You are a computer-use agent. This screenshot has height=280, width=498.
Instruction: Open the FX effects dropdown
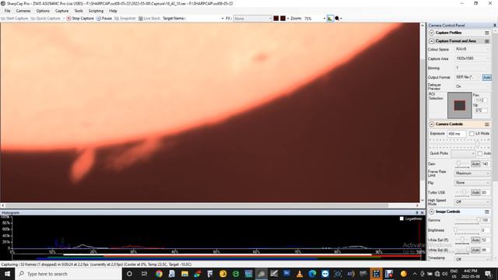click(252, 19)
